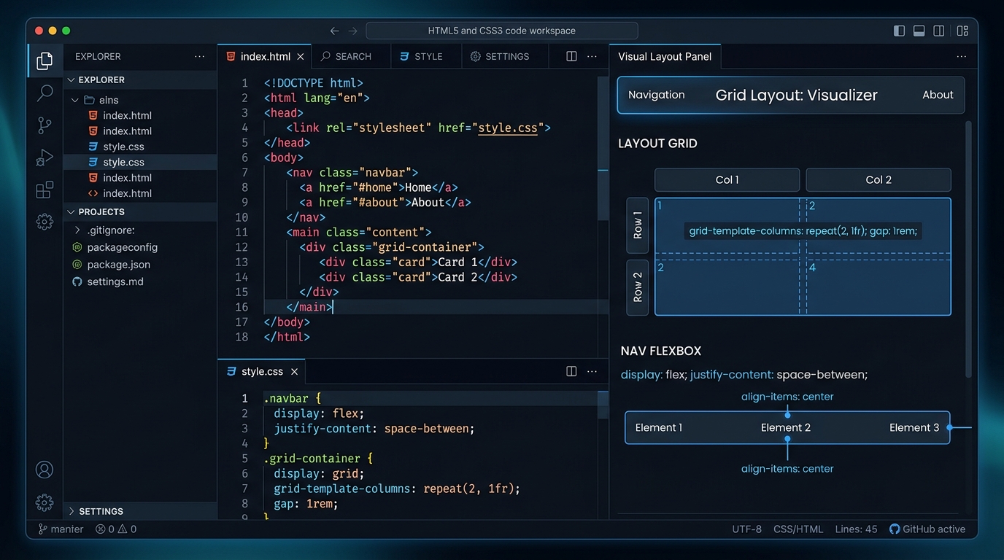Screen dimensions: 1004x560
Task: Click the Col 2 header button
Action: point(878,179)
